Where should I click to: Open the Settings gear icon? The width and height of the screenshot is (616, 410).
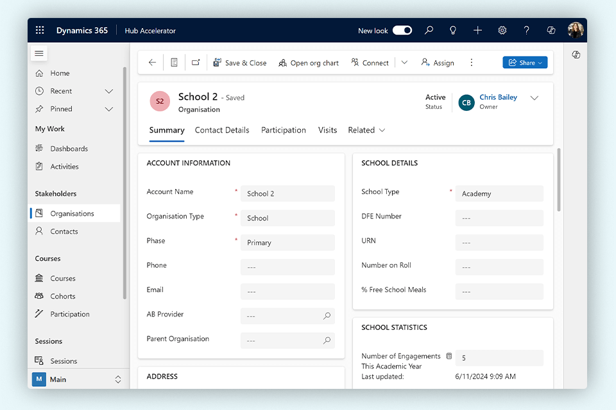(x=502, y=30)
